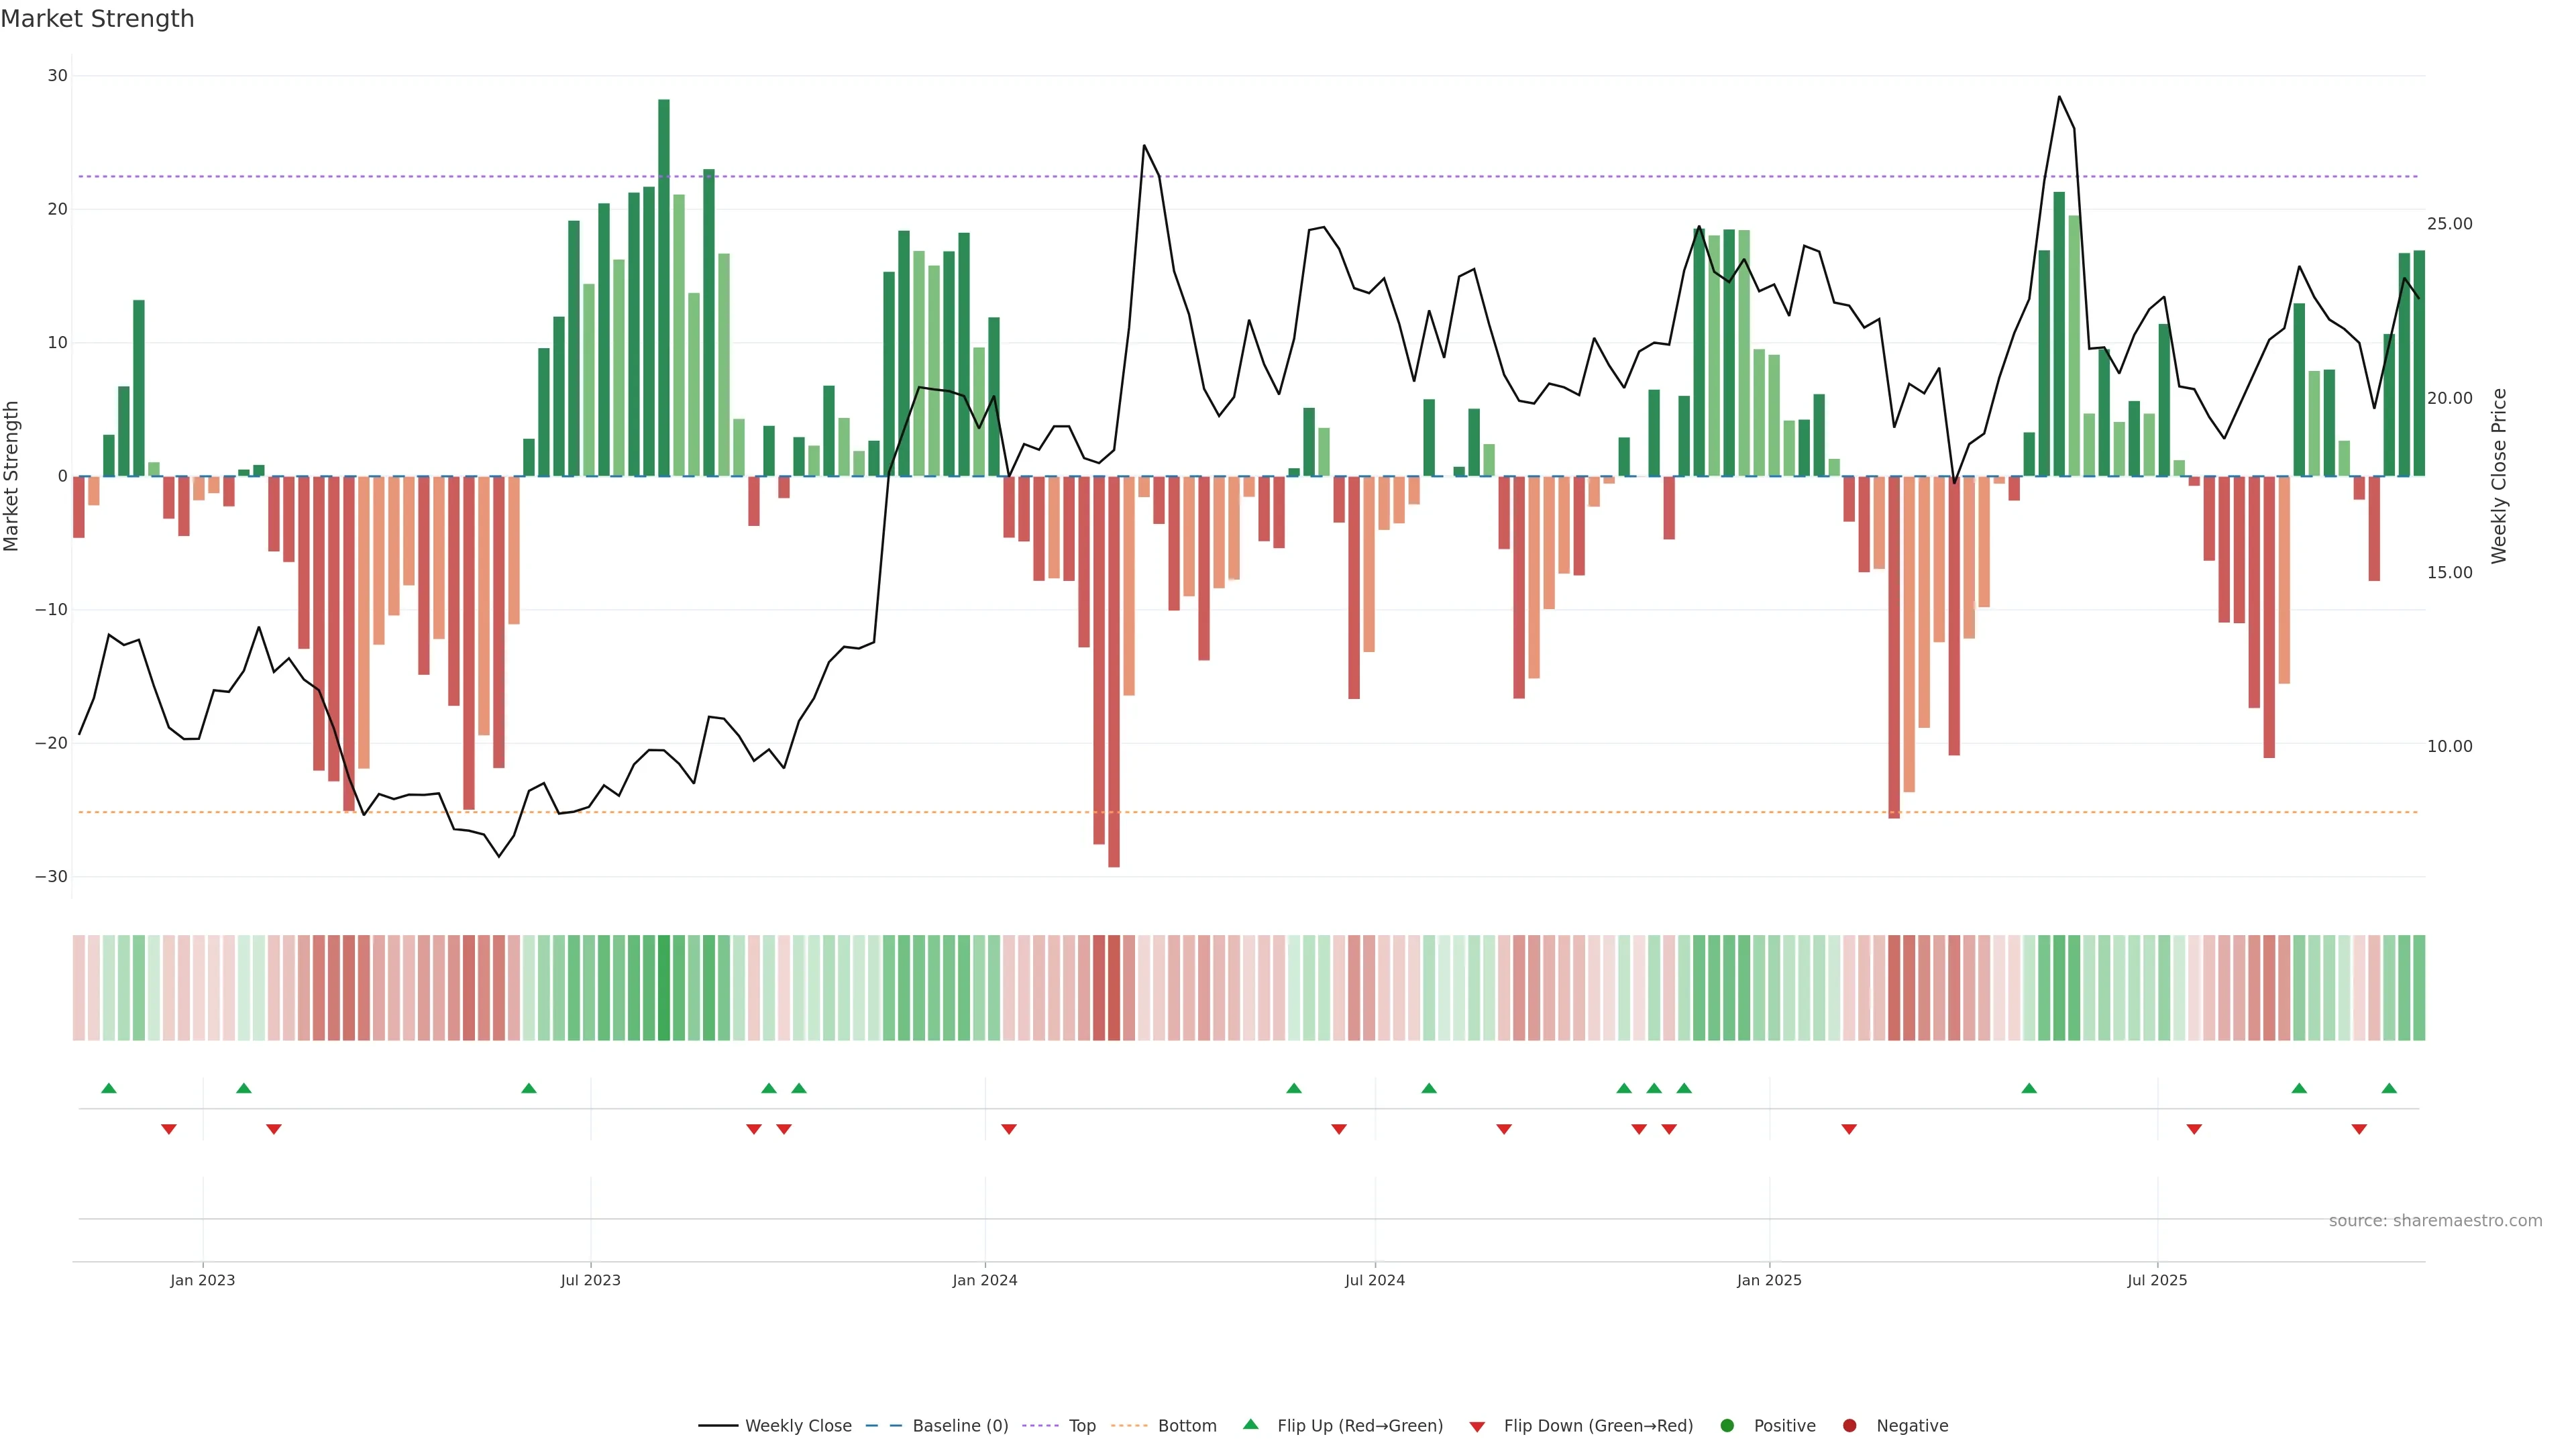Viewport: 2576px width, 1449px height.
Task: Toggle the Weekly Close legend entry
Action: 797,1426
